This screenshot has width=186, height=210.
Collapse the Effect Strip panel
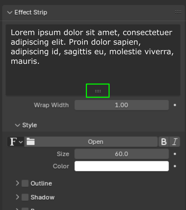pyautogui.click(x=10, y=13)
